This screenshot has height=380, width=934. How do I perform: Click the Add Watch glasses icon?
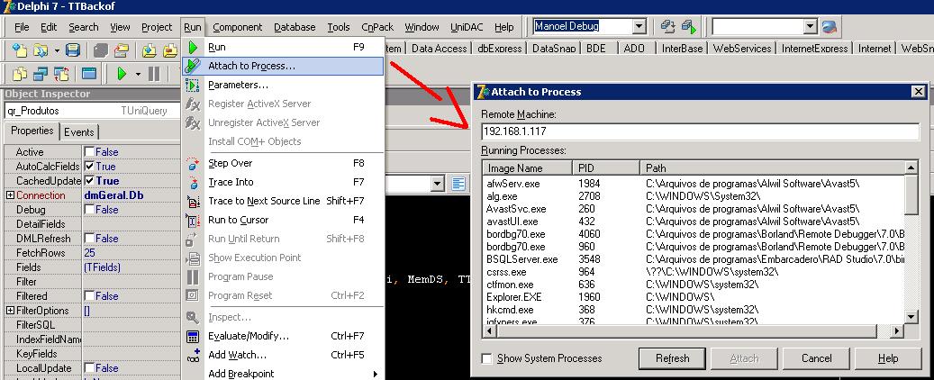point(193,356)
